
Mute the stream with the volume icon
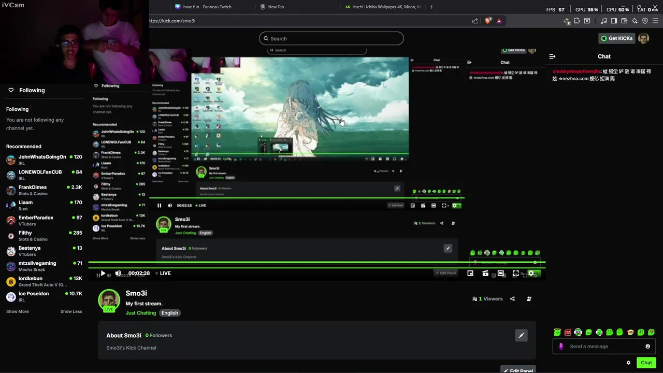tap(118, 274)
